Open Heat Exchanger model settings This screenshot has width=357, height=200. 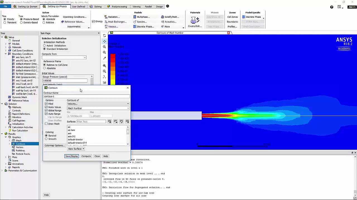(115, 22)
